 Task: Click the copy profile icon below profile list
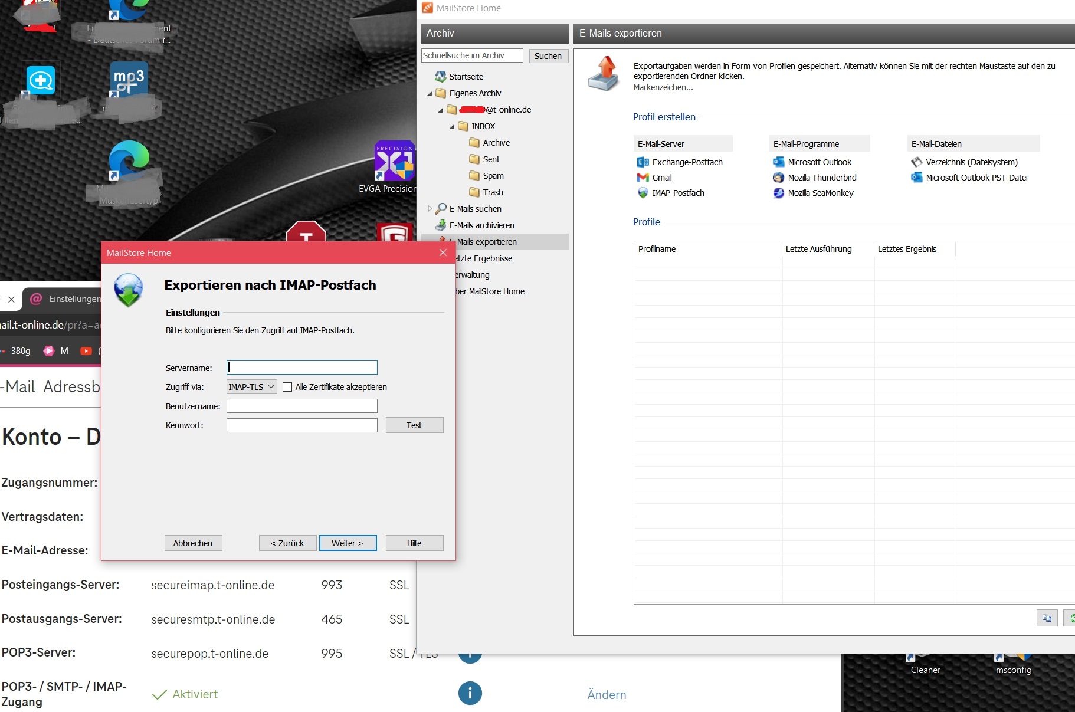click(1047, 618)
